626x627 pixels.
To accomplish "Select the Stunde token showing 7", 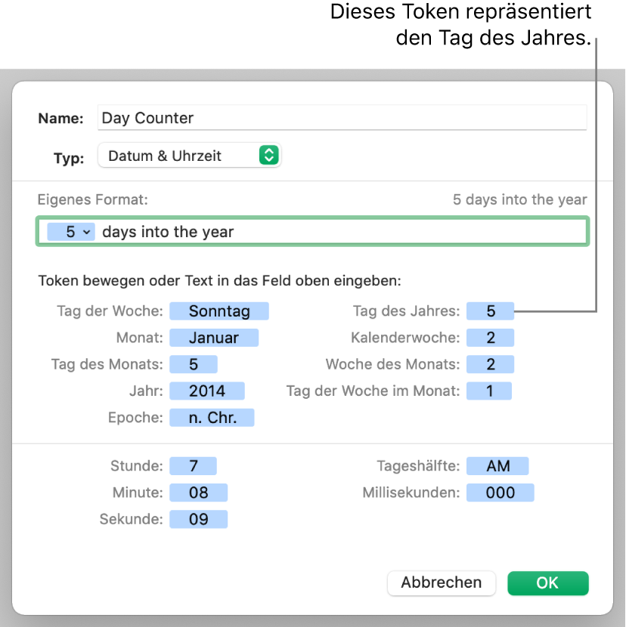I will 194,466.
